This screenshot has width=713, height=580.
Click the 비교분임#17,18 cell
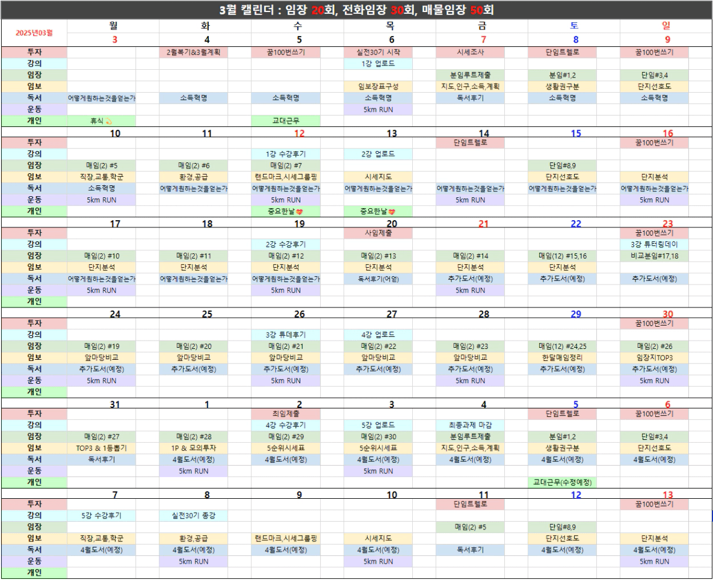pos(654,256)
